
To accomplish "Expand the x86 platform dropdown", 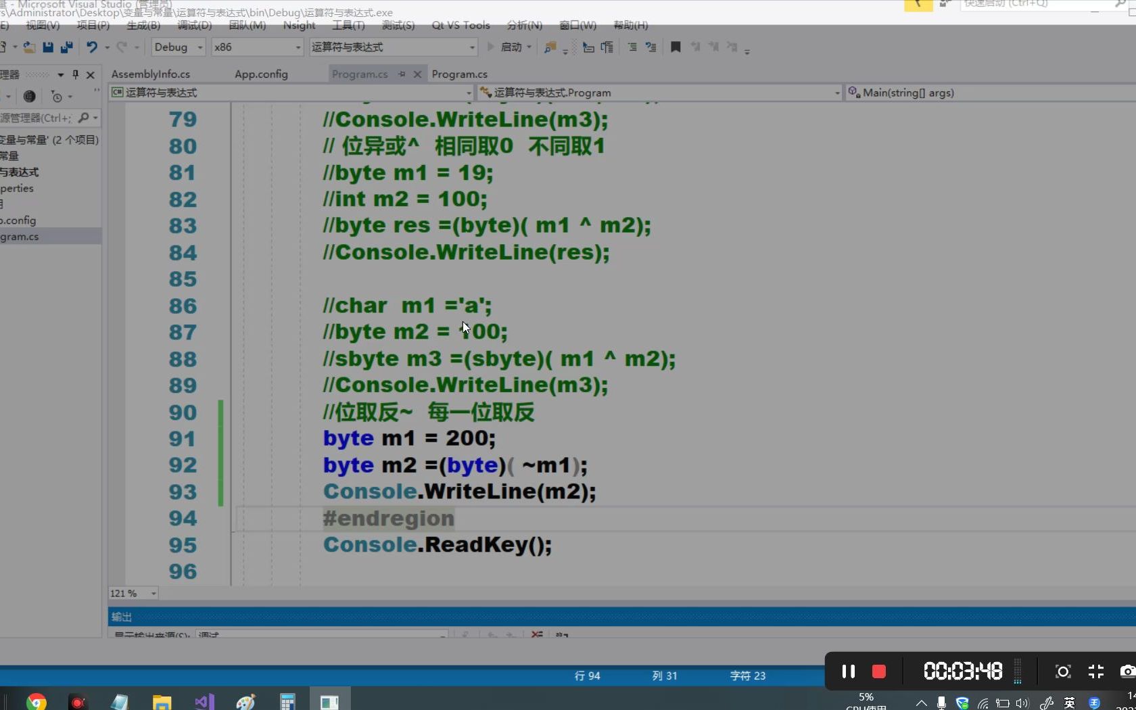I will coord(256,47).
